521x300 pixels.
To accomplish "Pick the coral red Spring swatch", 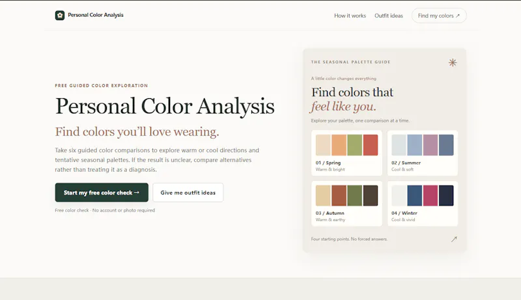I will coord(371,145).
